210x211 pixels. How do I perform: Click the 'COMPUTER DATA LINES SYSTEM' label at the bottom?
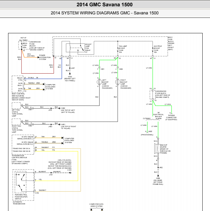pyautogui.click(x=96, y=205)
